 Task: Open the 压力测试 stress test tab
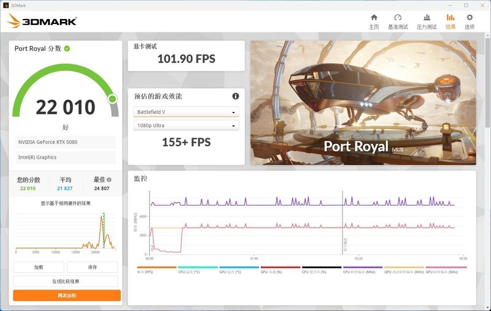tap(427, 21)
